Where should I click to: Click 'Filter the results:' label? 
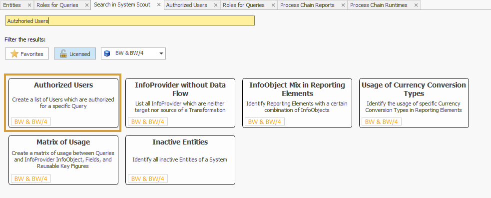25,40
